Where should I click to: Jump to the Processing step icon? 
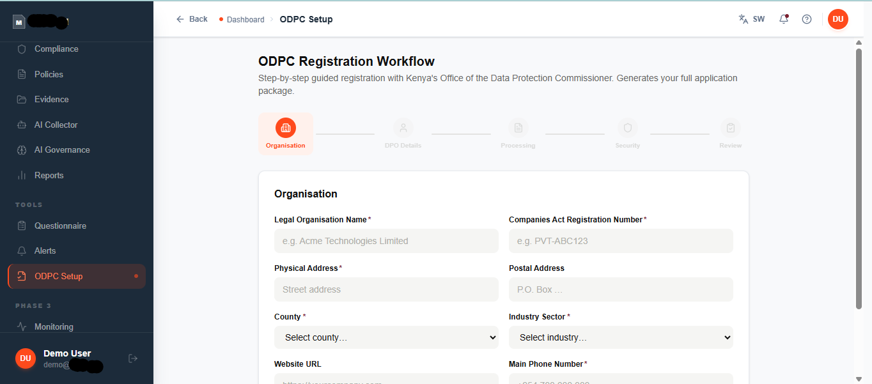pyautogui.click(x=518, y=128)
